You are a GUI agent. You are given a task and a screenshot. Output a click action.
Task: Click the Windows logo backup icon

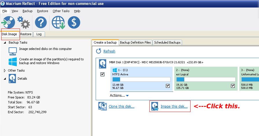click(12, 61)
